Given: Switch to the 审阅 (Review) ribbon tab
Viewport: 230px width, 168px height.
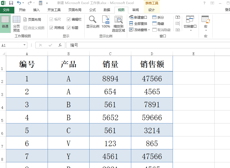Looking at the screenshot, I should [x=135, y=10].
